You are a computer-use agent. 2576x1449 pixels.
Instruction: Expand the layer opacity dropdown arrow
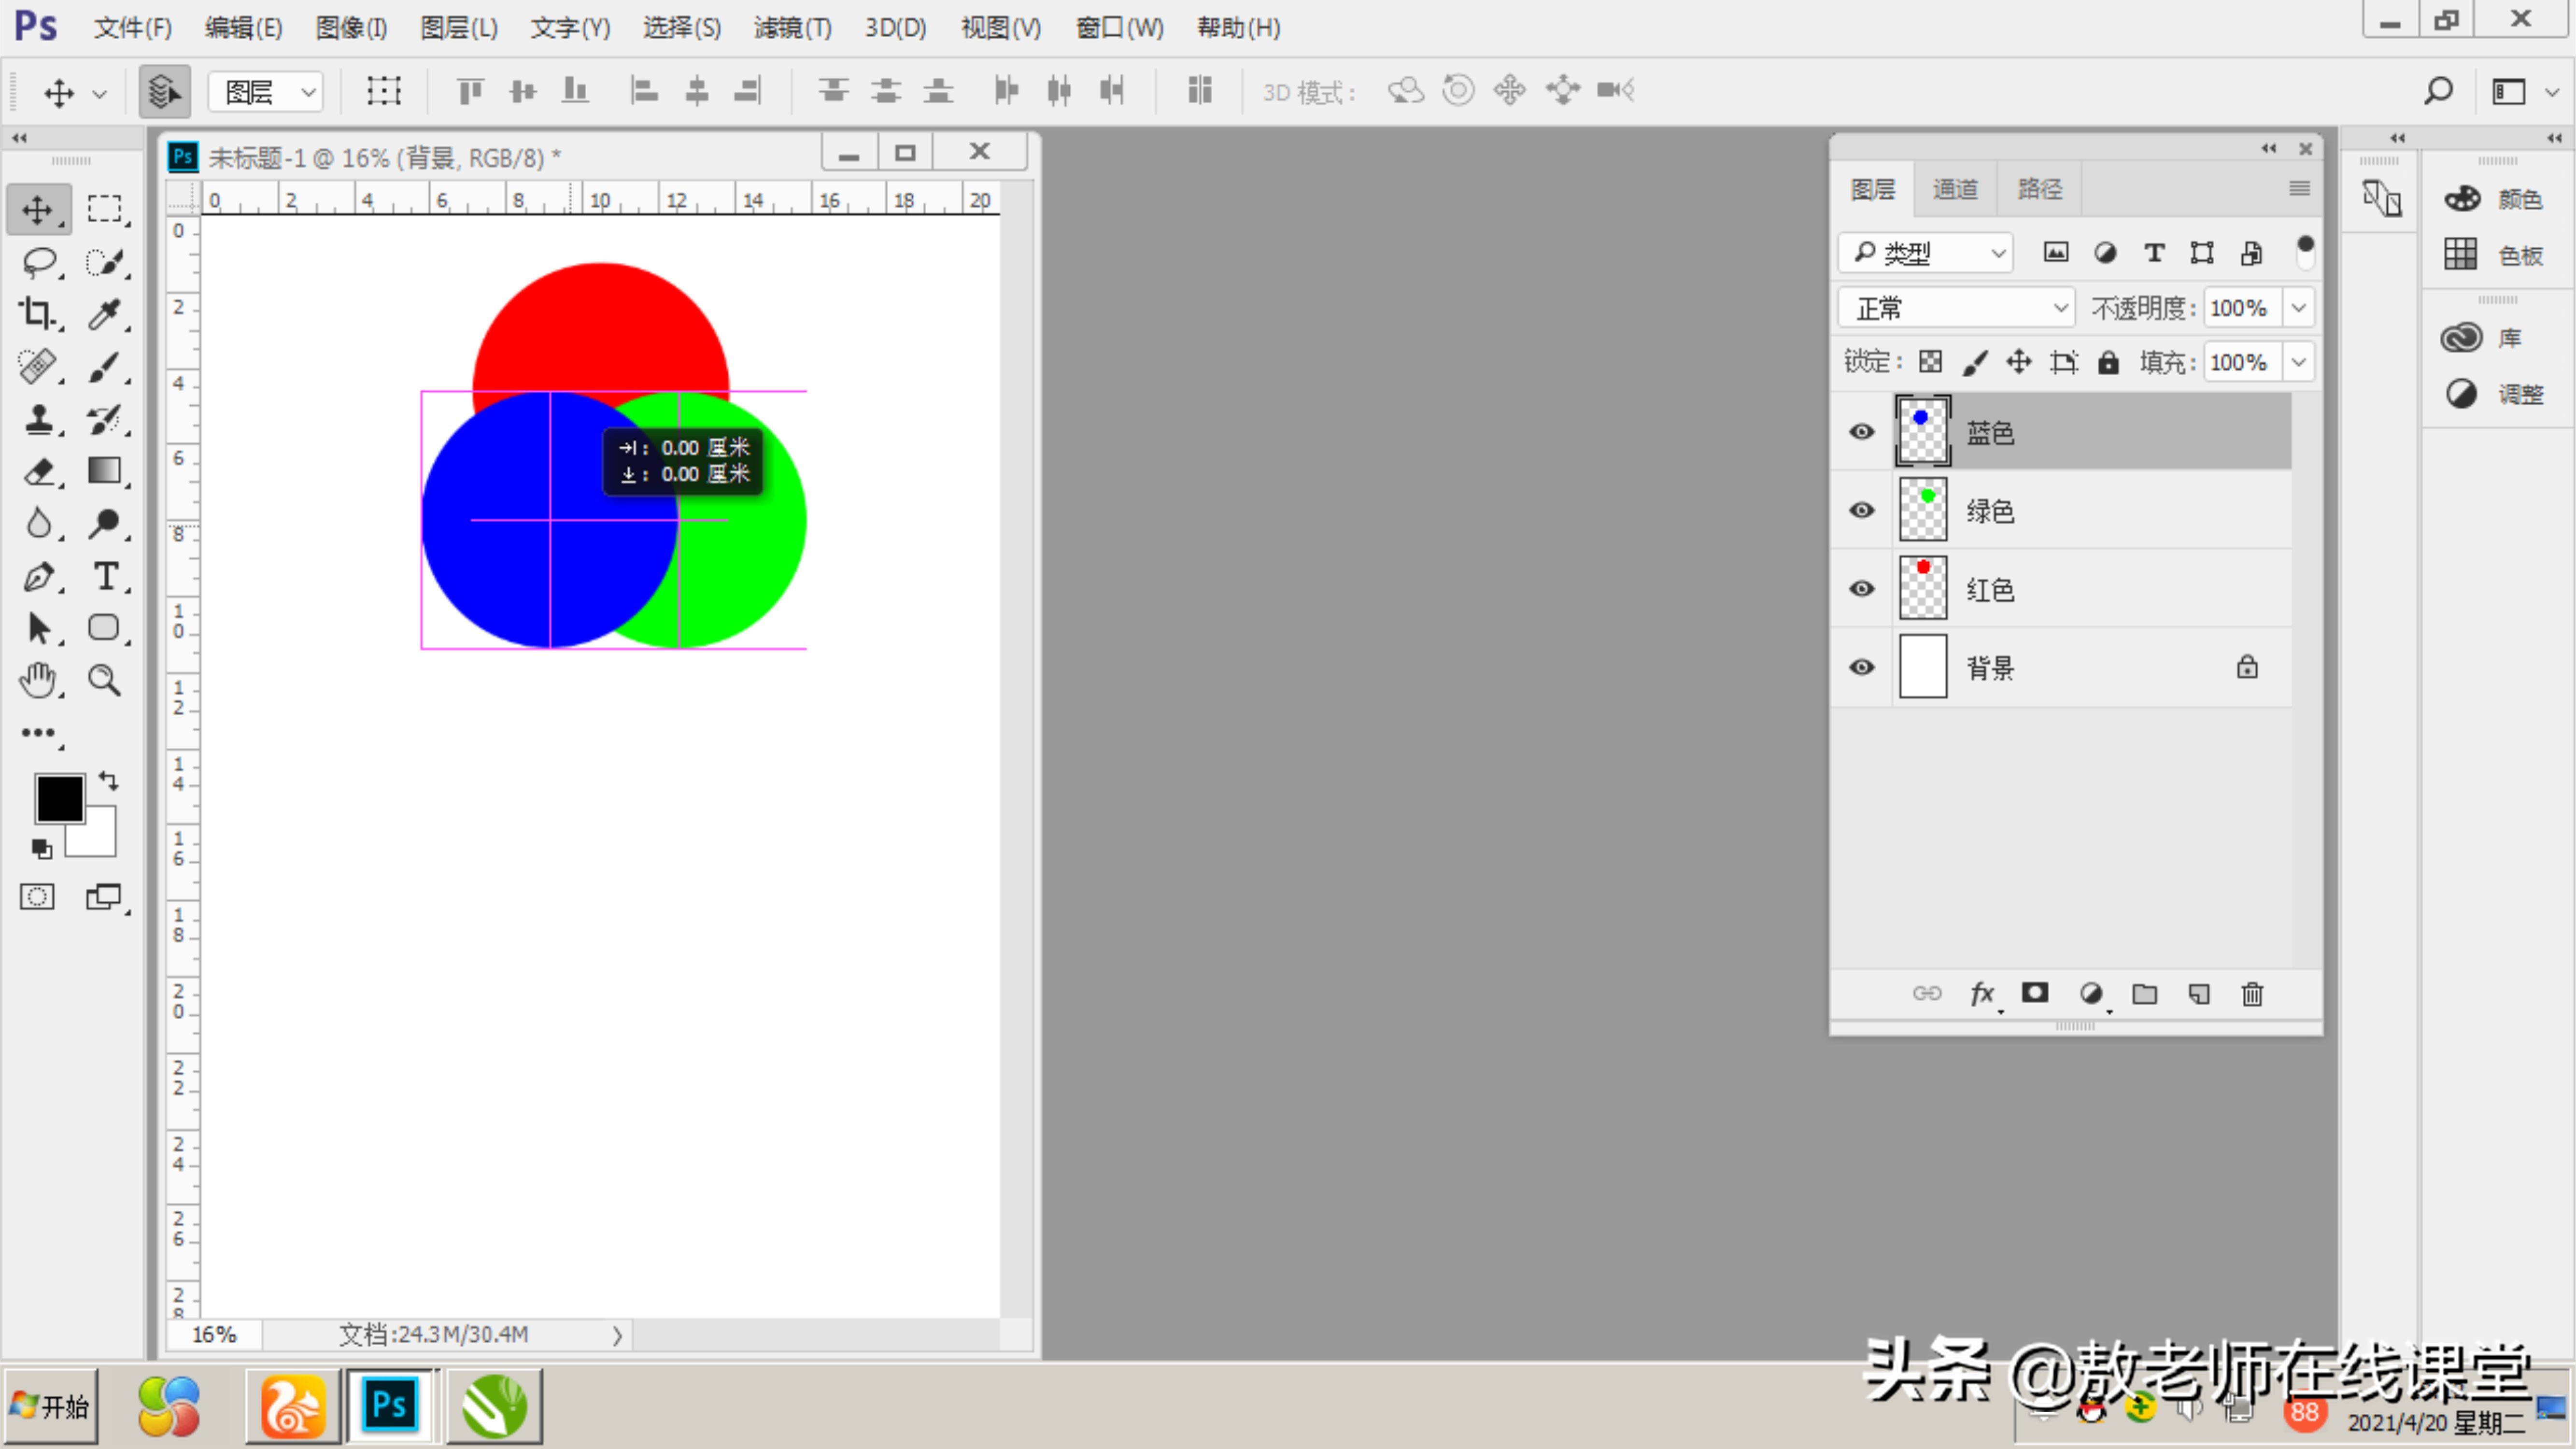pos(2299,308)
